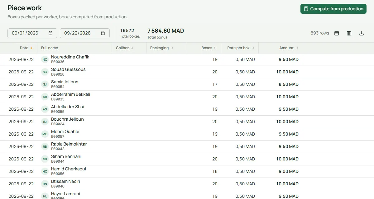This screenshot has width=374, height=199.
Task: Open the column settings icon
Action: pos(349,33)
